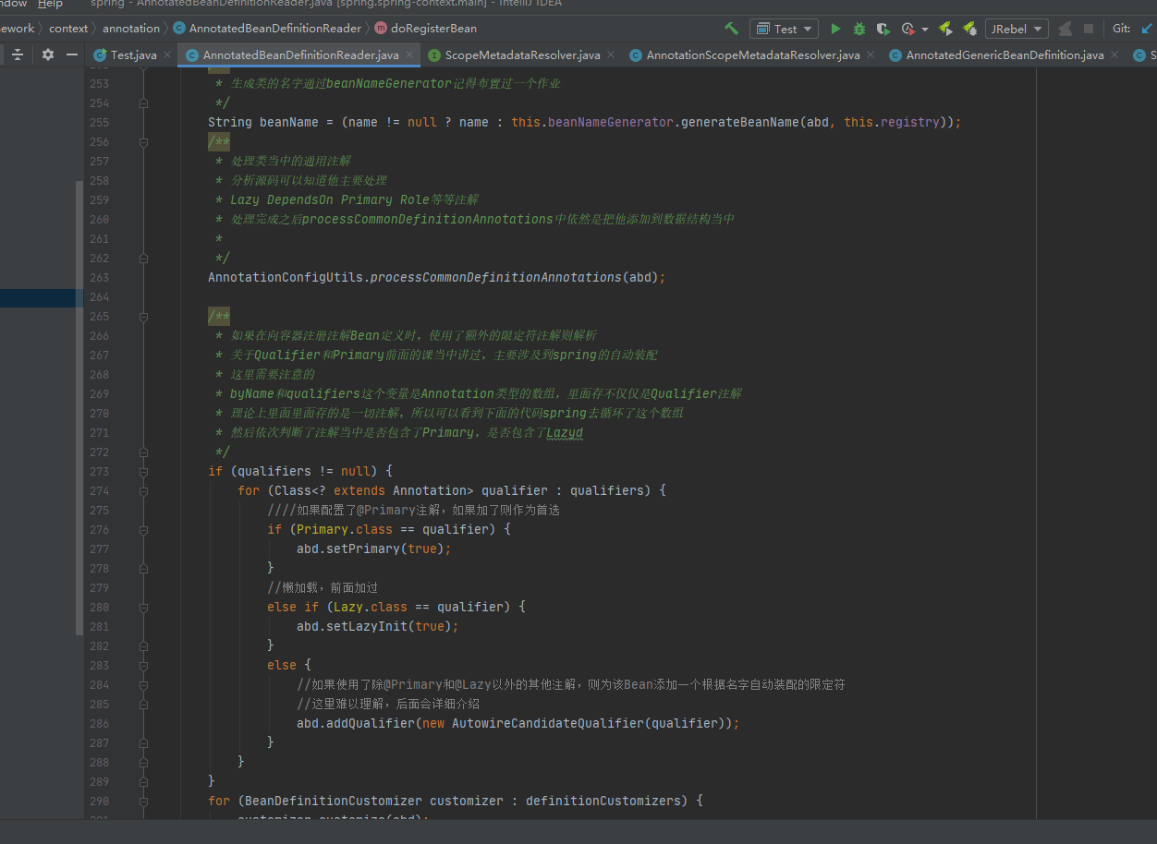Image resolution: width=1157 pixels, height=844 pixels.
Task: Run Test with coverage
Action: [883, 29]
